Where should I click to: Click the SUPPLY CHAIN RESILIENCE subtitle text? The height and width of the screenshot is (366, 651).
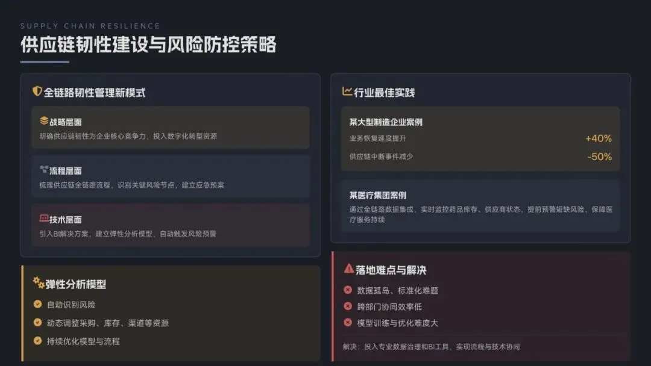[x=90, y=26]
